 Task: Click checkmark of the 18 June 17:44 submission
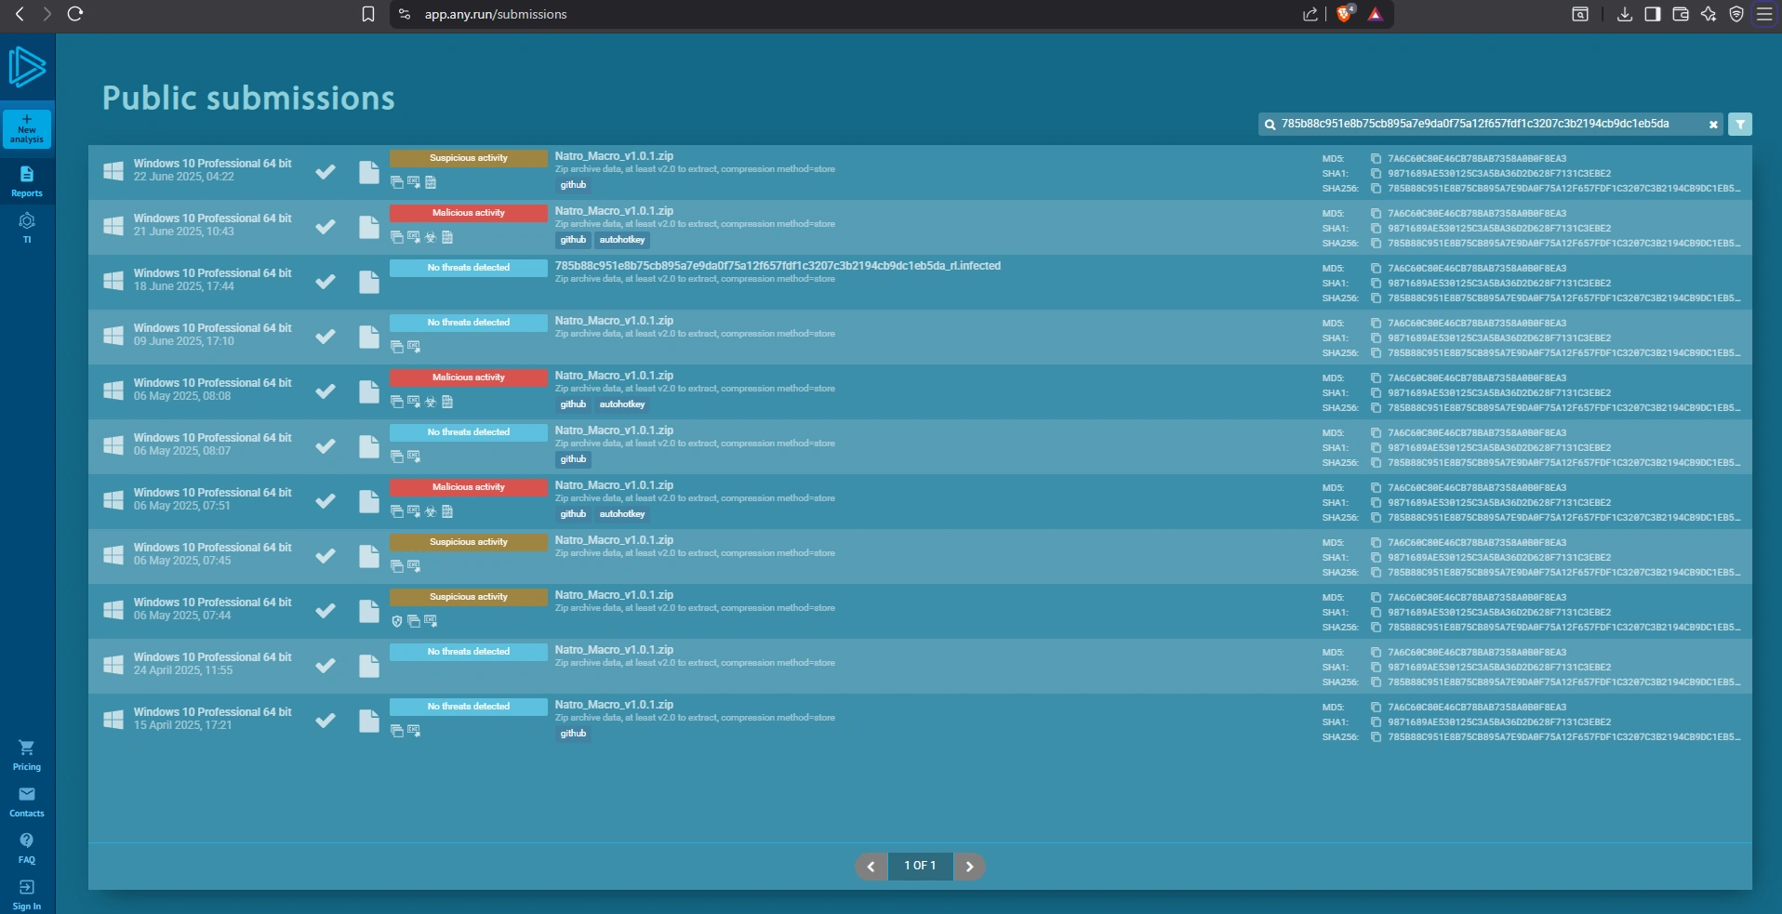326,281
